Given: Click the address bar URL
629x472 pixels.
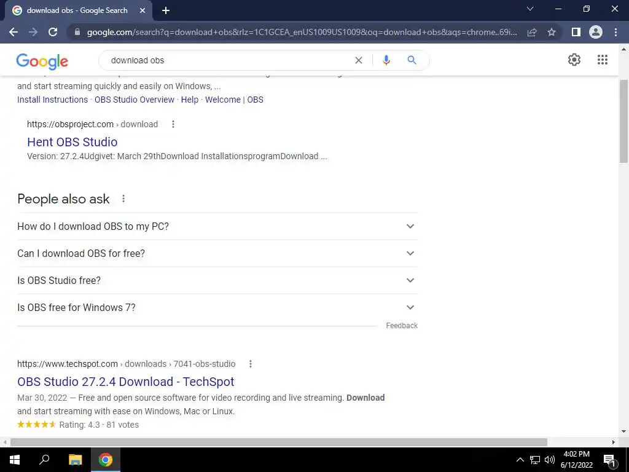Looking at the screenshot, I should pos(302,32).
